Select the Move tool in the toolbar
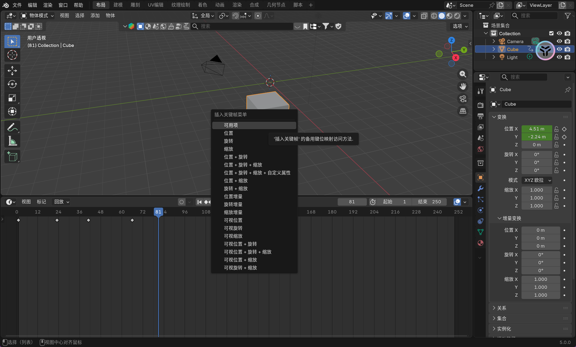 (12, 71)
